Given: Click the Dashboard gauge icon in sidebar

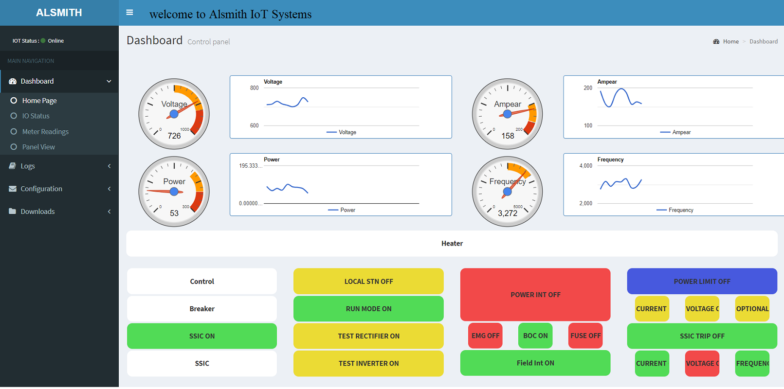Looking at the screenshot, I should pos(13,81).
